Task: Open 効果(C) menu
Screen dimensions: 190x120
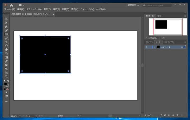Action: coord(65,9)
